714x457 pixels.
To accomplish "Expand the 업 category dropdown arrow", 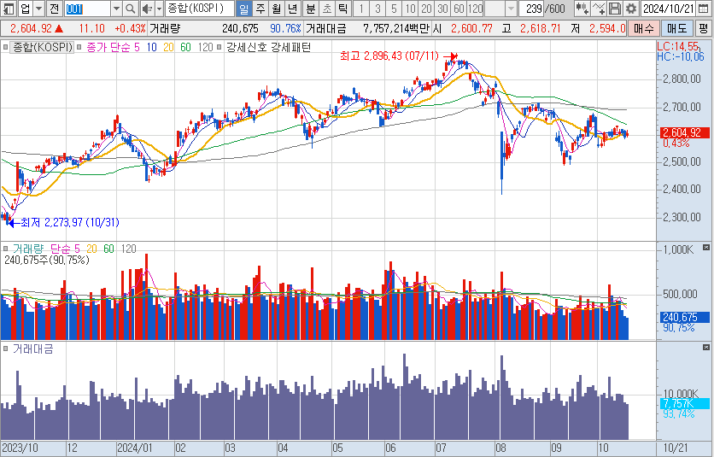I will (39, 9).
